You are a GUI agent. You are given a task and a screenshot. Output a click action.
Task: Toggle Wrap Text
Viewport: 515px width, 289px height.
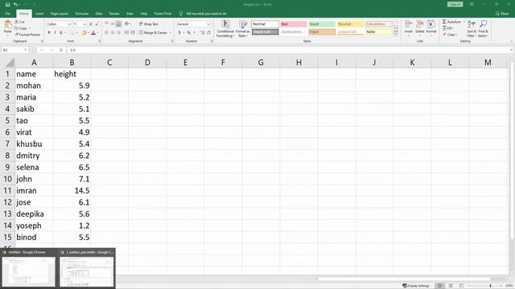(x=148, y=24)
